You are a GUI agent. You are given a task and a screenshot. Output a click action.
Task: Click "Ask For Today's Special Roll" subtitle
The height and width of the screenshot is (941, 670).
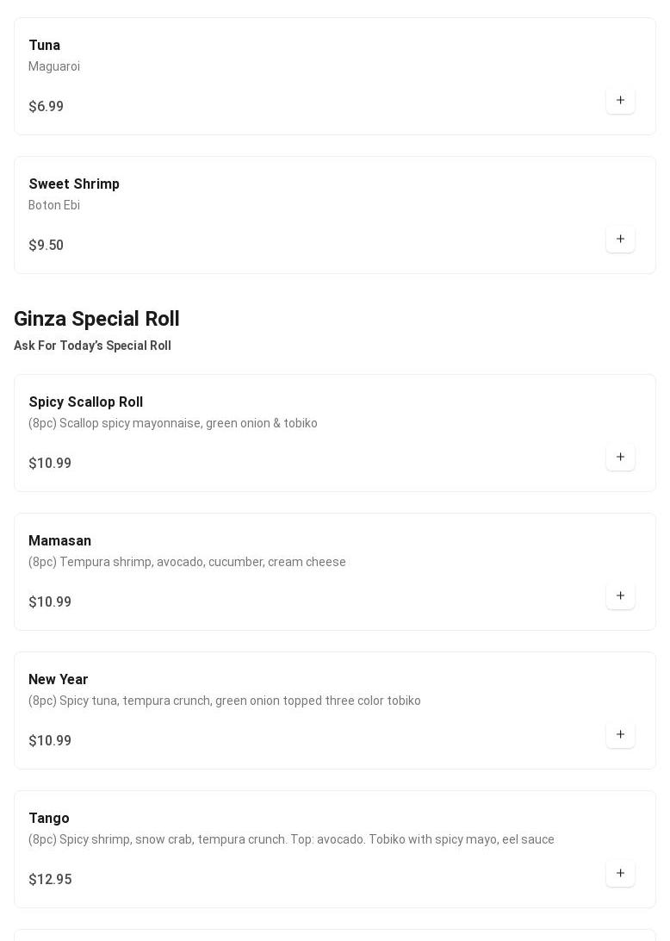tap(92, 346)
